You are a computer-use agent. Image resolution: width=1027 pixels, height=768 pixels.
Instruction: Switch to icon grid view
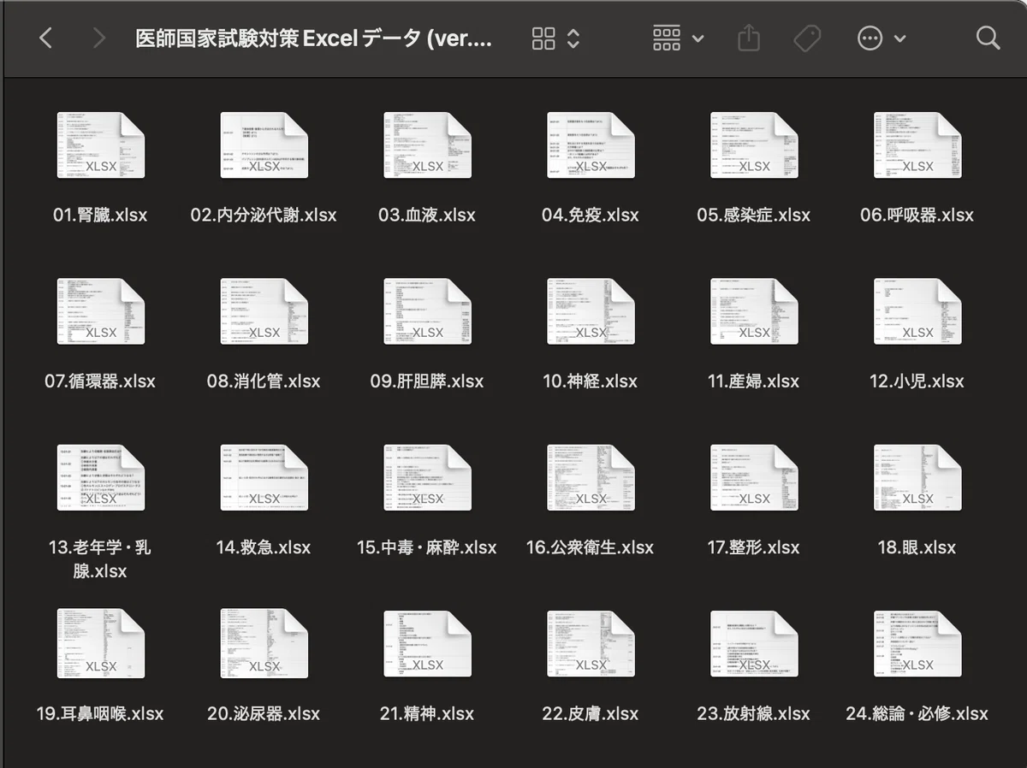(543, 38)
